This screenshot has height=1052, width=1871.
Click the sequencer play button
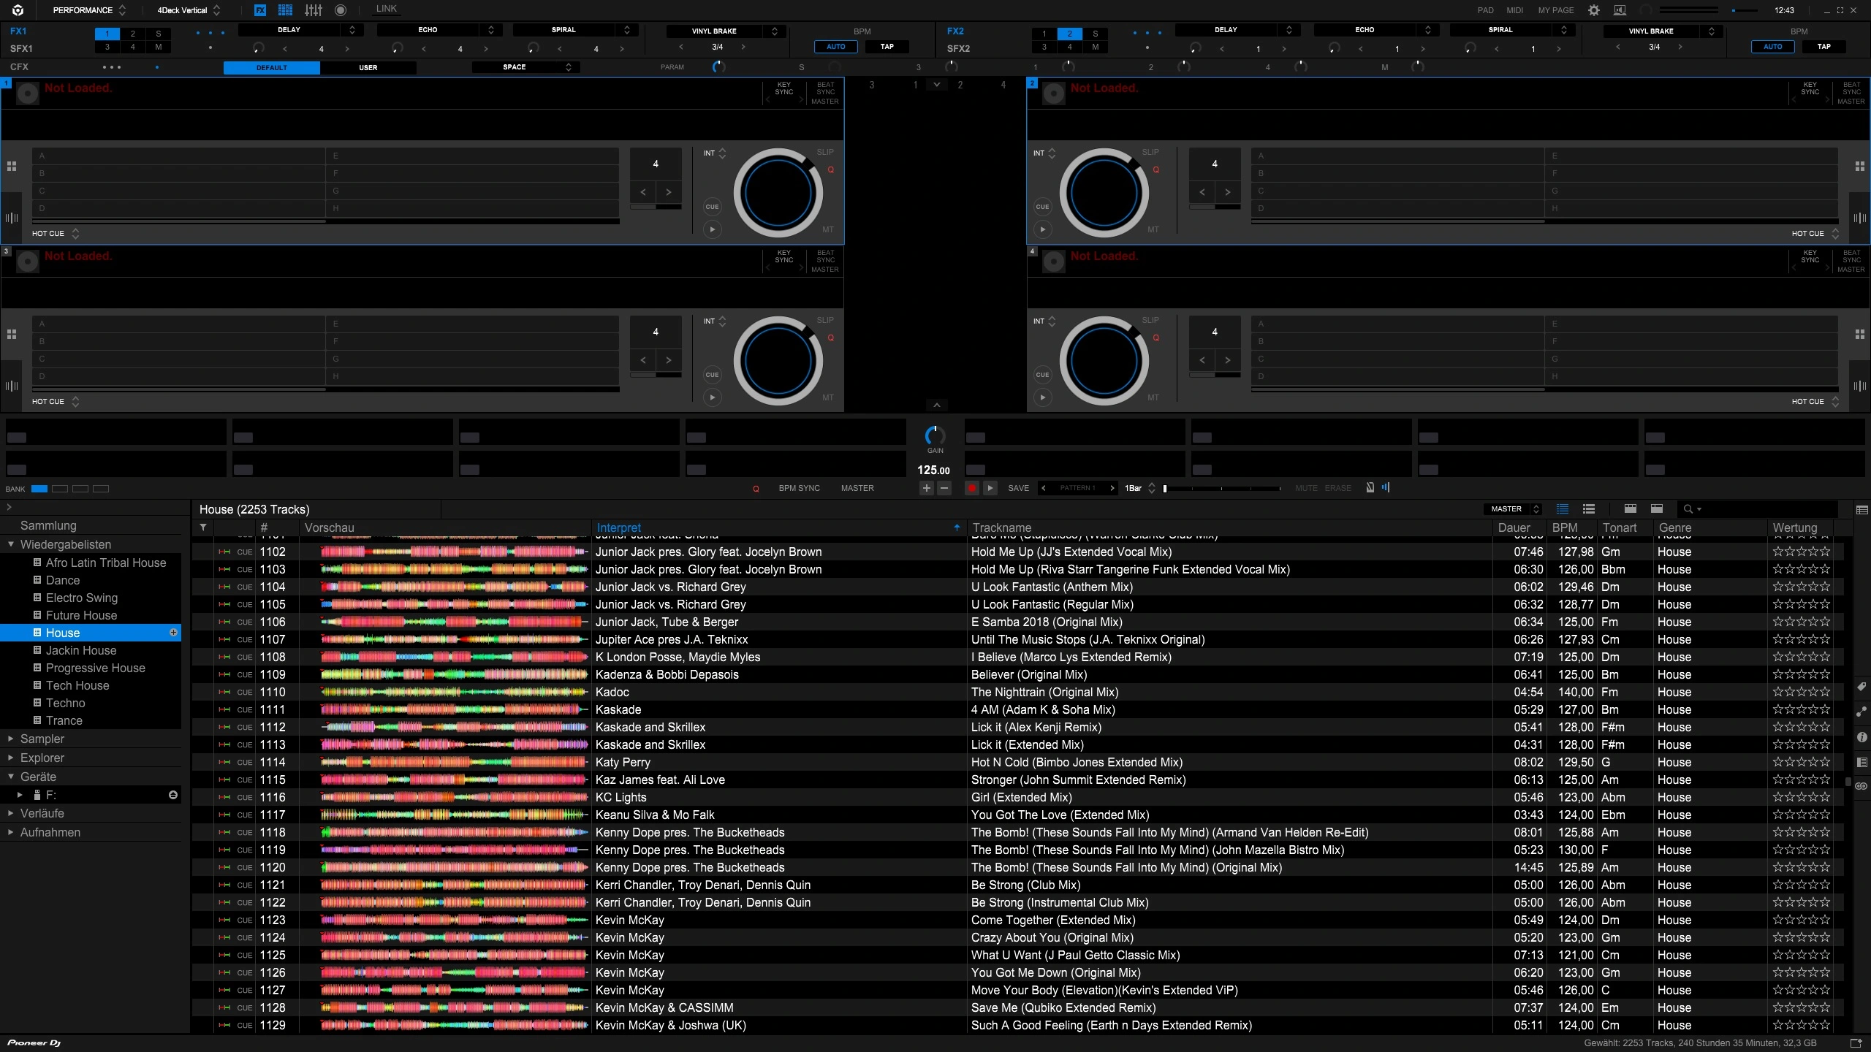coord(990,488)
